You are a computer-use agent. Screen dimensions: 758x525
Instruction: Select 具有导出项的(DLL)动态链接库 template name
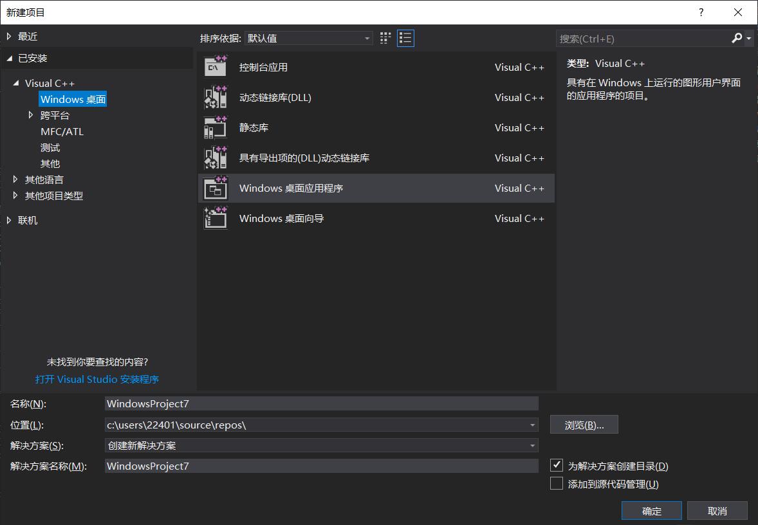click(x=304, y=158)
